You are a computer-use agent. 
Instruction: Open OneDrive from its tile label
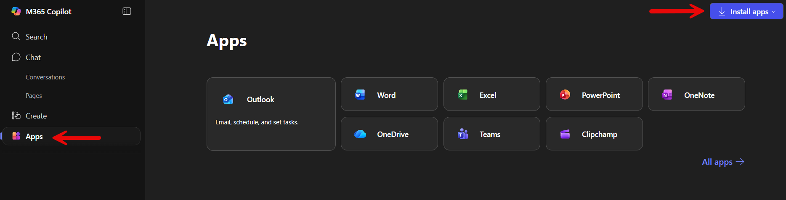[393, 134]
